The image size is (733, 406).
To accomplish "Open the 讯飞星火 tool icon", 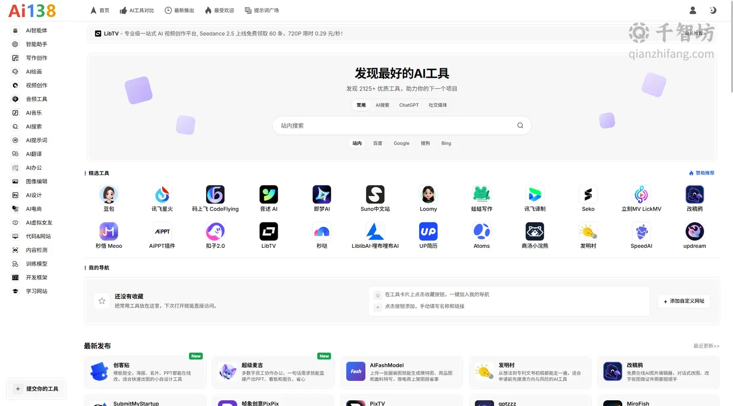I will [x=162, y=194].
